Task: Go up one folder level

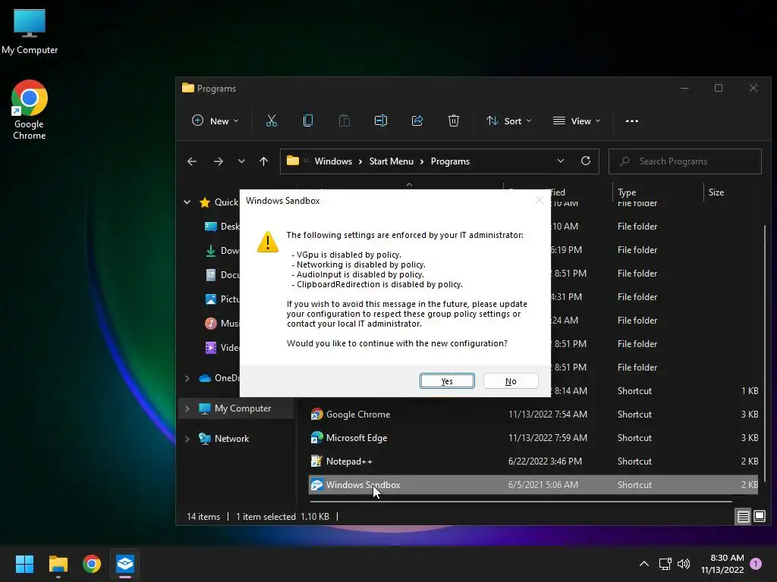Action: tap(263, 161)
